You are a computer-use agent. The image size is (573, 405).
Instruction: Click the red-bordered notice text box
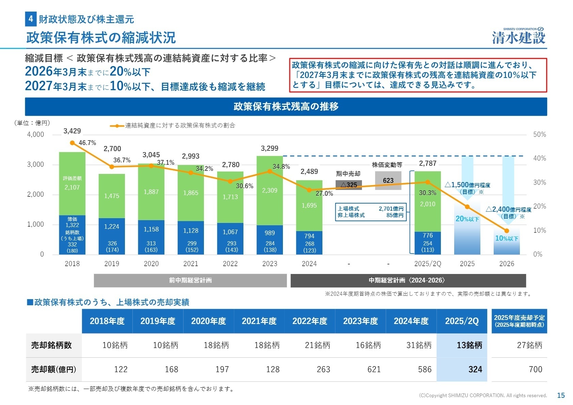click(418, 75)
